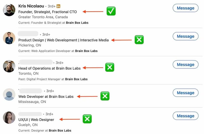Open profile photo of the Pickering member
Screen dimensions: 204x134
coord(9,38)
